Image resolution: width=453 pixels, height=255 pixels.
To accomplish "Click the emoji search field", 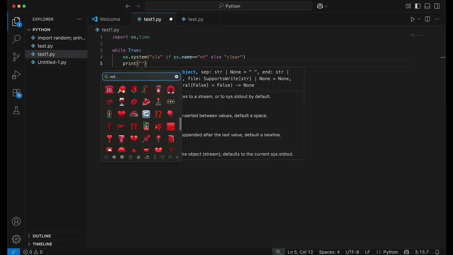I will [x=141, y=76].
